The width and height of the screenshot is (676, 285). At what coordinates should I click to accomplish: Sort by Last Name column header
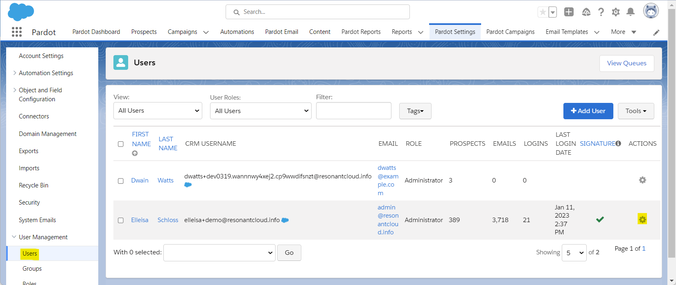168,144
